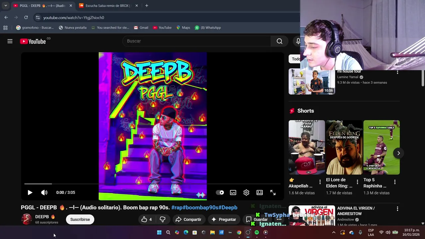Open the Maps bookmark
This screenshot has height=239, width=425.
(x=183, y=28)
